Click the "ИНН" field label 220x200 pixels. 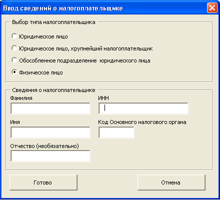point(103,98)
